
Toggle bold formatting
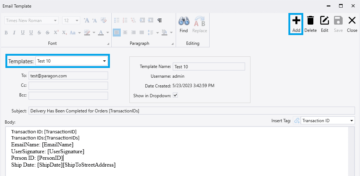click(6, 33)
